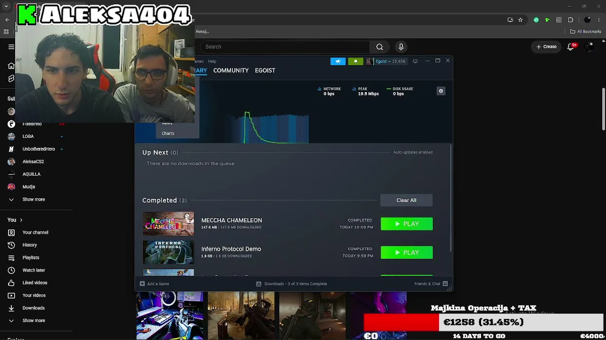Click the Add a Game label
This screenshot has width=606, height=340.
coord(158,284)
